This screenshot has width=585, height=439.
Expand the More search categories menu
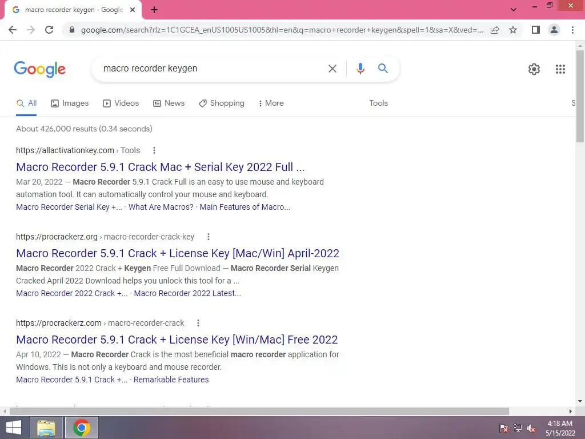(x=271, y=103)
